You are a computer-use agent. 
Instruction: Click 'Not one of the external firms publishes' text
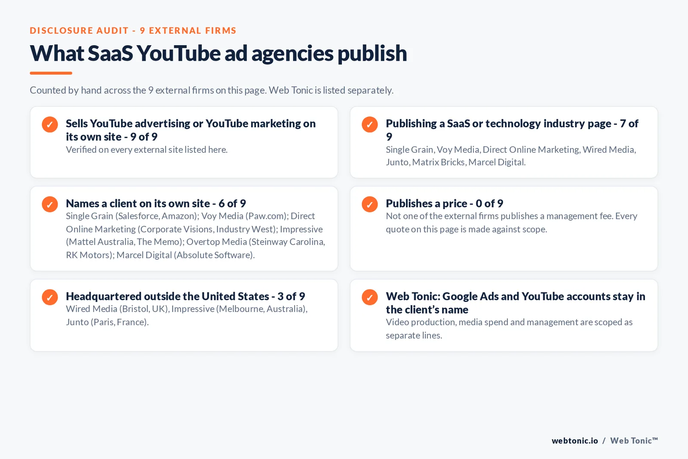click(511, 222)
